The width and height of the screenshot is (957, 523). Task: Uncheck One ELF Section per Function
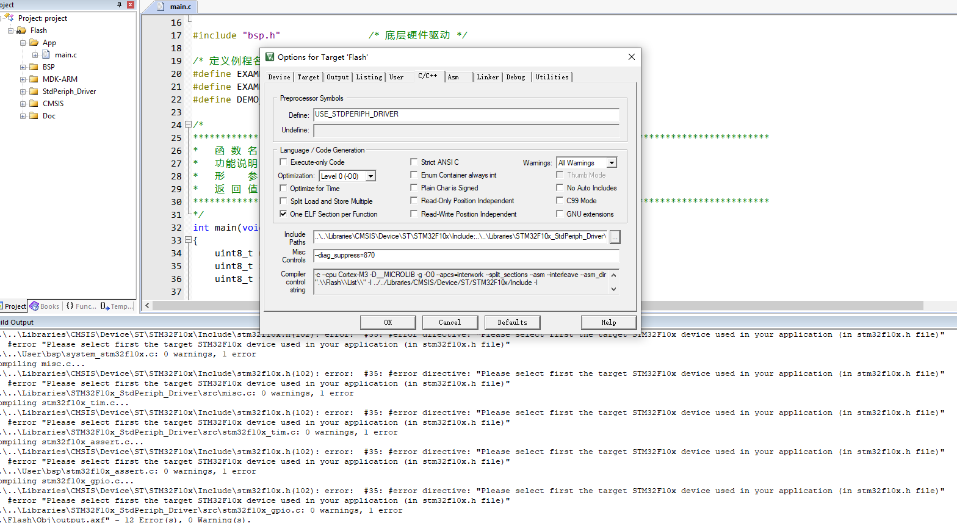(283, 214)
